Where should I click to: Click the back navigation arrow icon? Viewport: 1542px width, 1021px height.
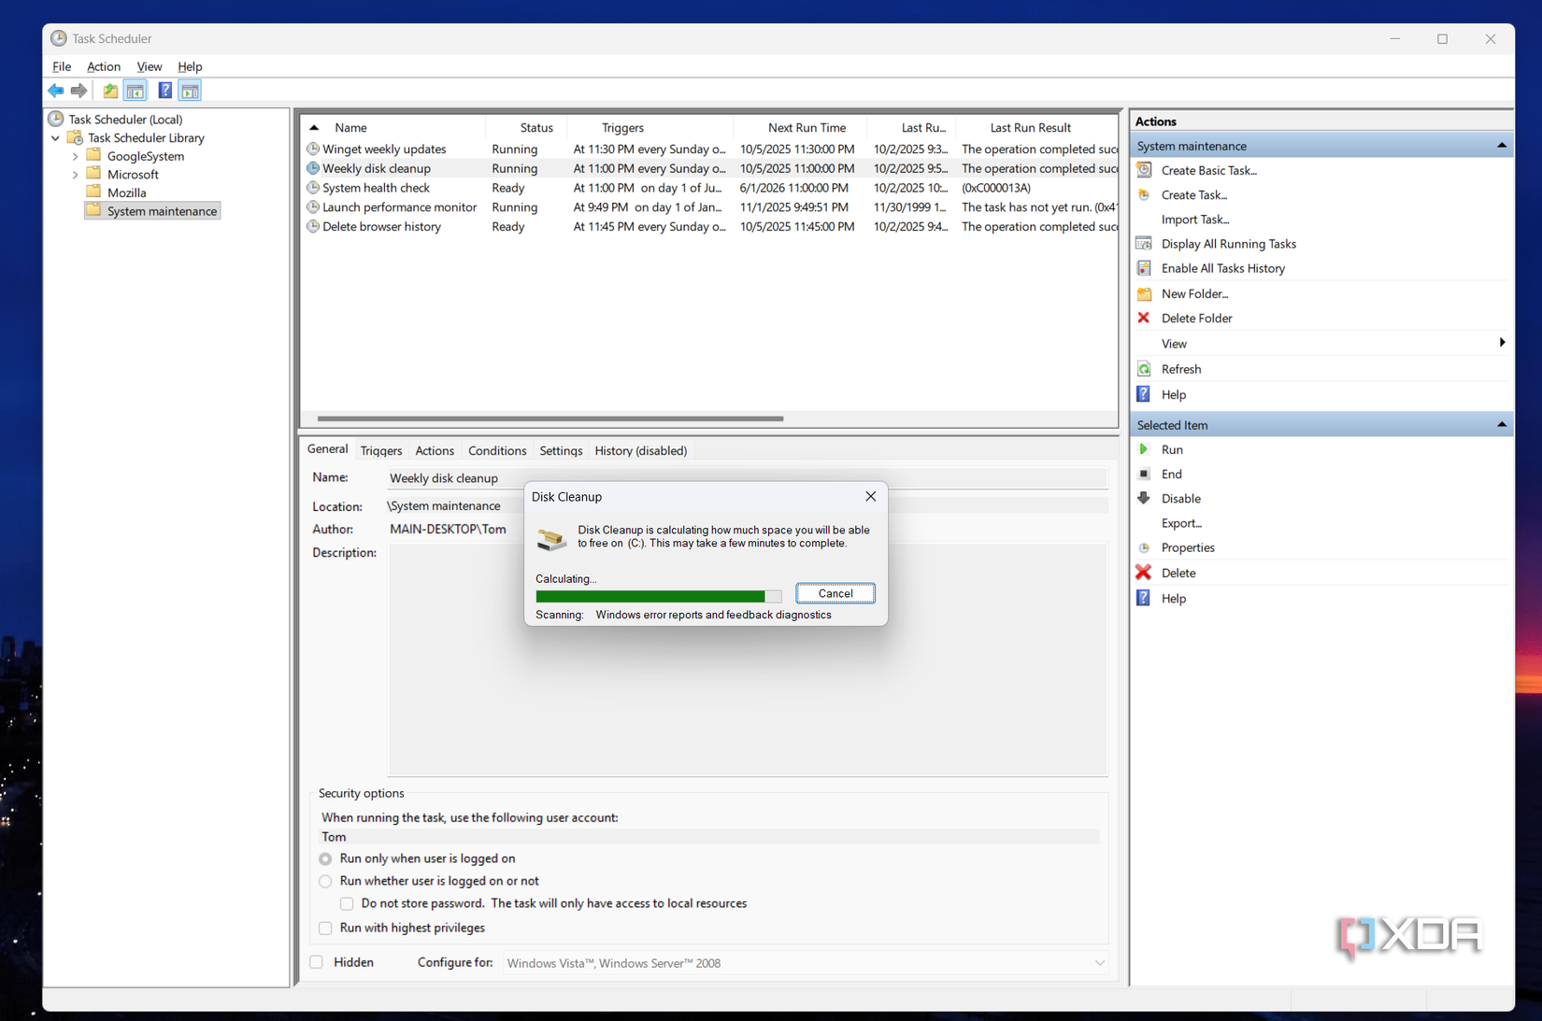coord(55,90)
